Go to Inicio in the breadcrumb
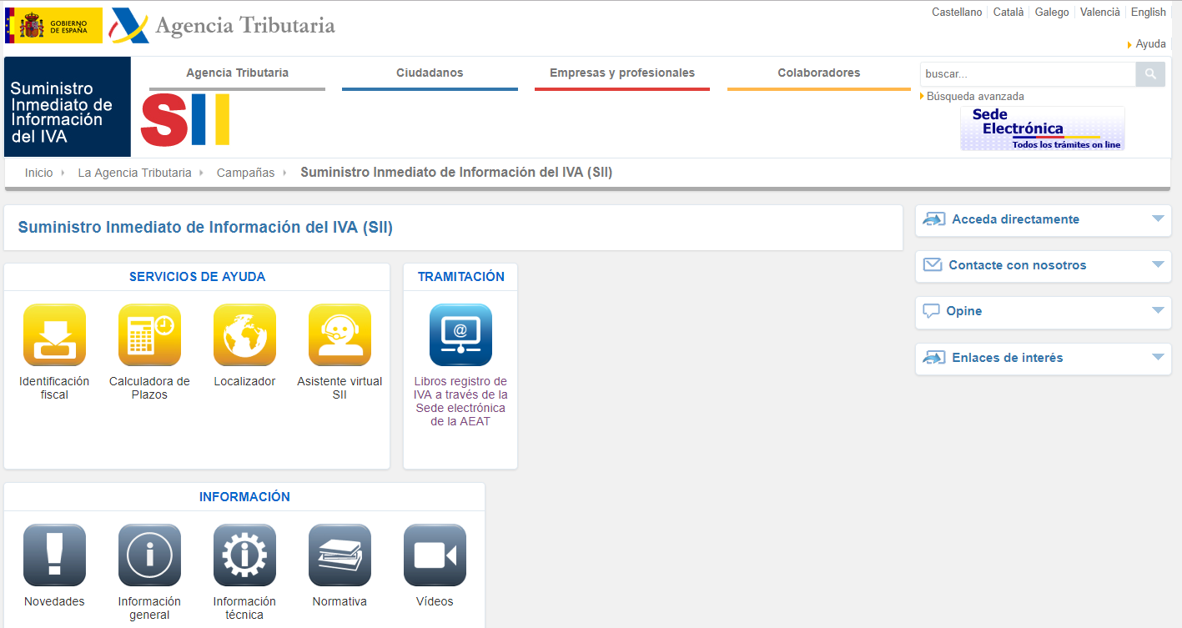This screenshot has width=1182, height=628. pos(38,173)
